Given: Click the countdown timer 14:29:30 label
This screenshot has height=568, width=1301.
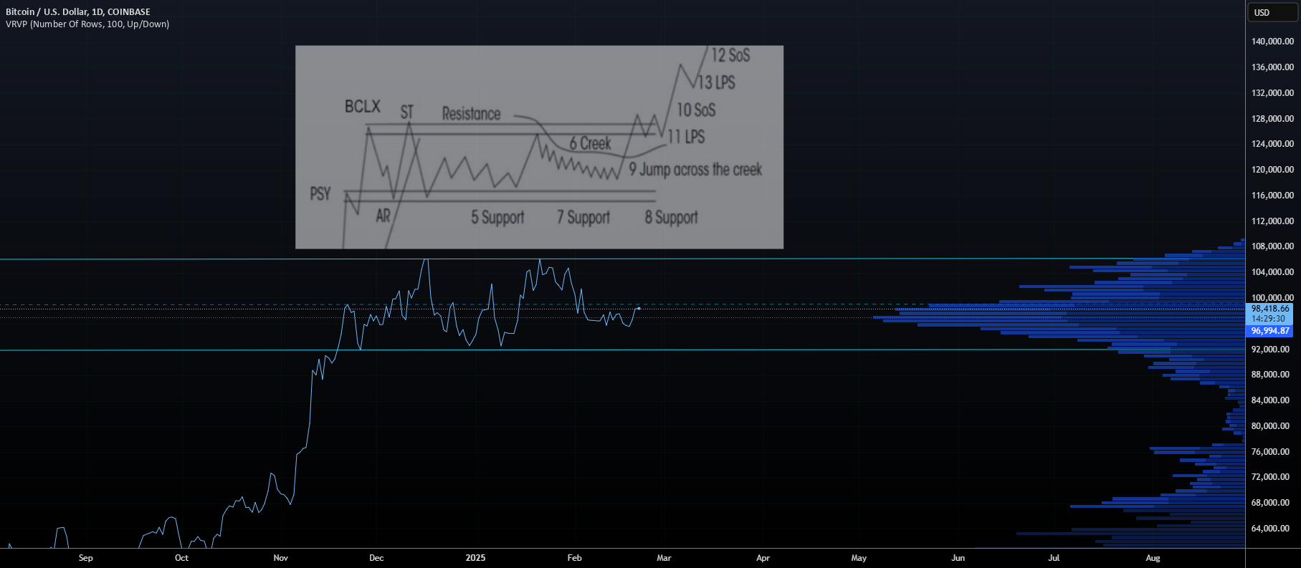Looking at the screenshot, I should coord(1269,319).
